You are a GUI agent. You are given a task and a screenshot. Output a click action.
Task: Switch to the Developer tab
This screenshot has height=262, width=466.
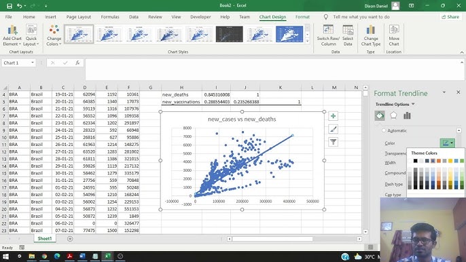pos(200,17)
